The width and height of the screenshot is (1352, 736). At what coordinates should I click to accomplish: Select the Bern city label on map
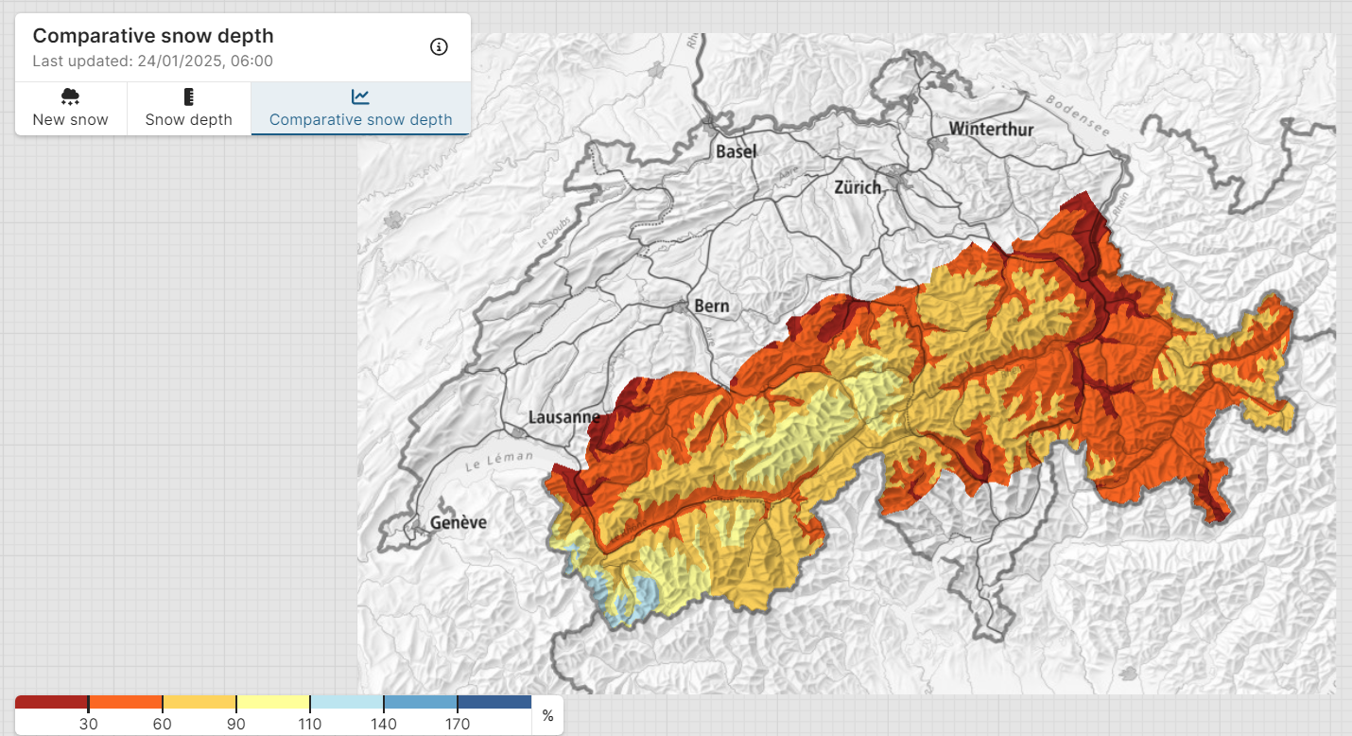coord(712,306)
